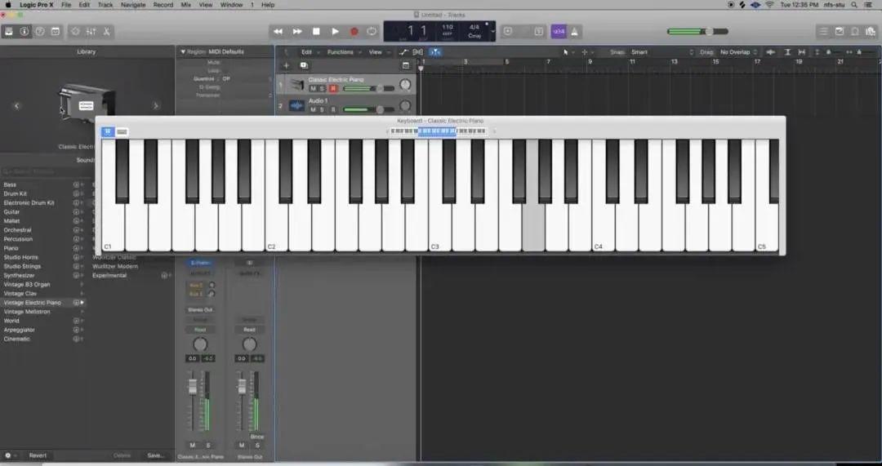Stop playback

[316, 32]
